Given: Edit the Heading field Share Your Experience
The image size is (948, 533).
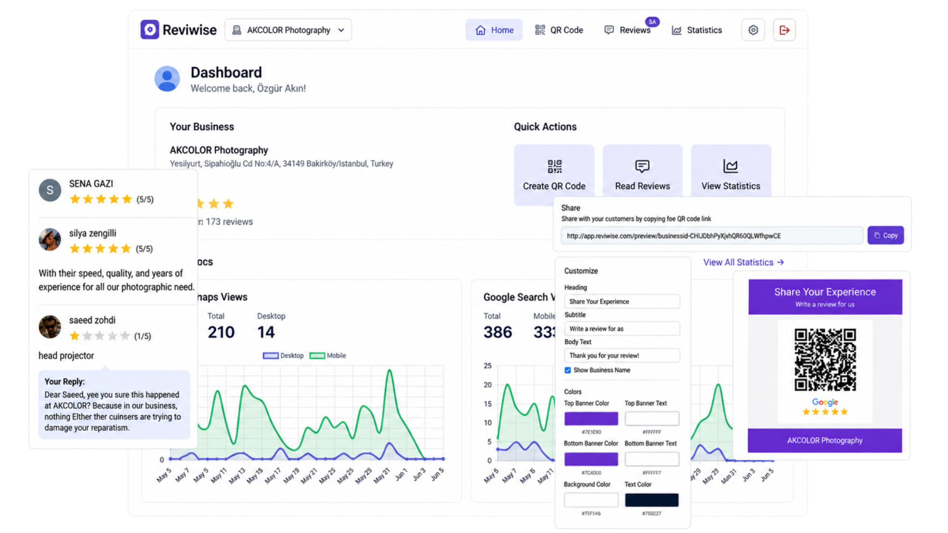Looking at the screenshot, I should 622,301.
